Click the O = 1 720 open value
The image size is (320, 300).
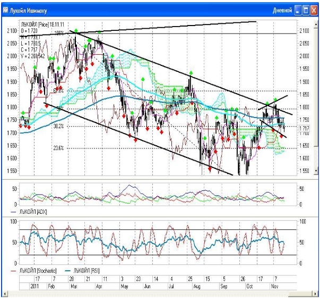click(x=29, y=31)
